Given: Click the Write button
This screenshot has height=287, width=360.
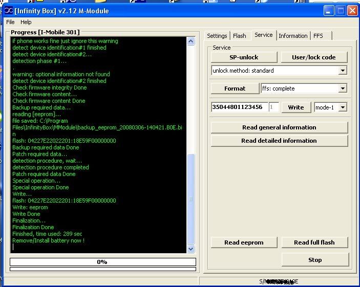Looking at the screenshot, I should tap(296, 107).
